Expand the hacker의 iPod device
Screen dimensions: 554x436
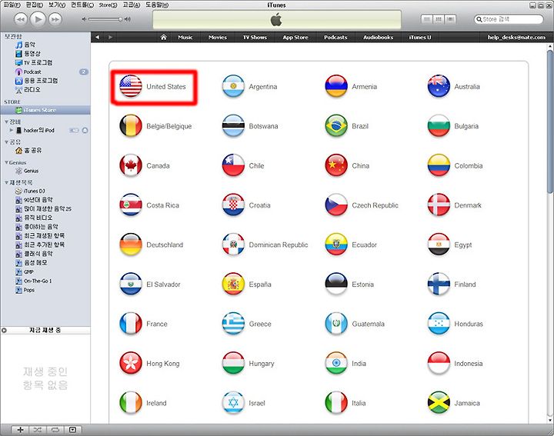pyautogui.click(x=12, y=130)
